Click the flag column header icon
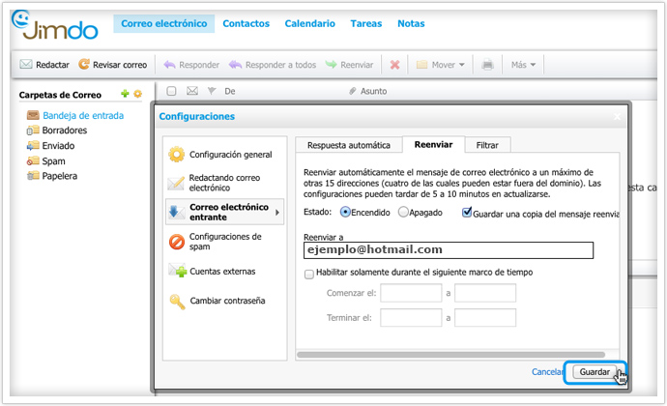Viewport: 667px width, 406px height. click(x=212, y=91)
